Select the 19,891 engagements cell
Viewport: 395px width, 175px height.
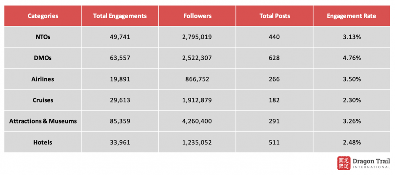(120, 79)
